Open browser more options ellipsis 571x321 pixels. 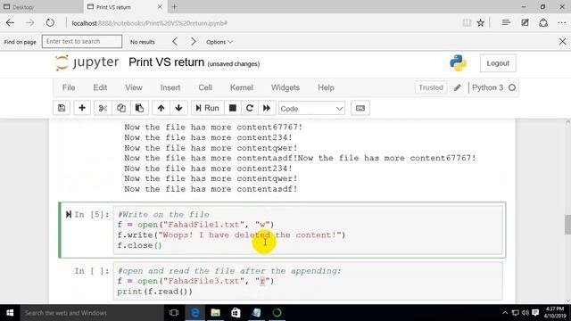[561, 23]
